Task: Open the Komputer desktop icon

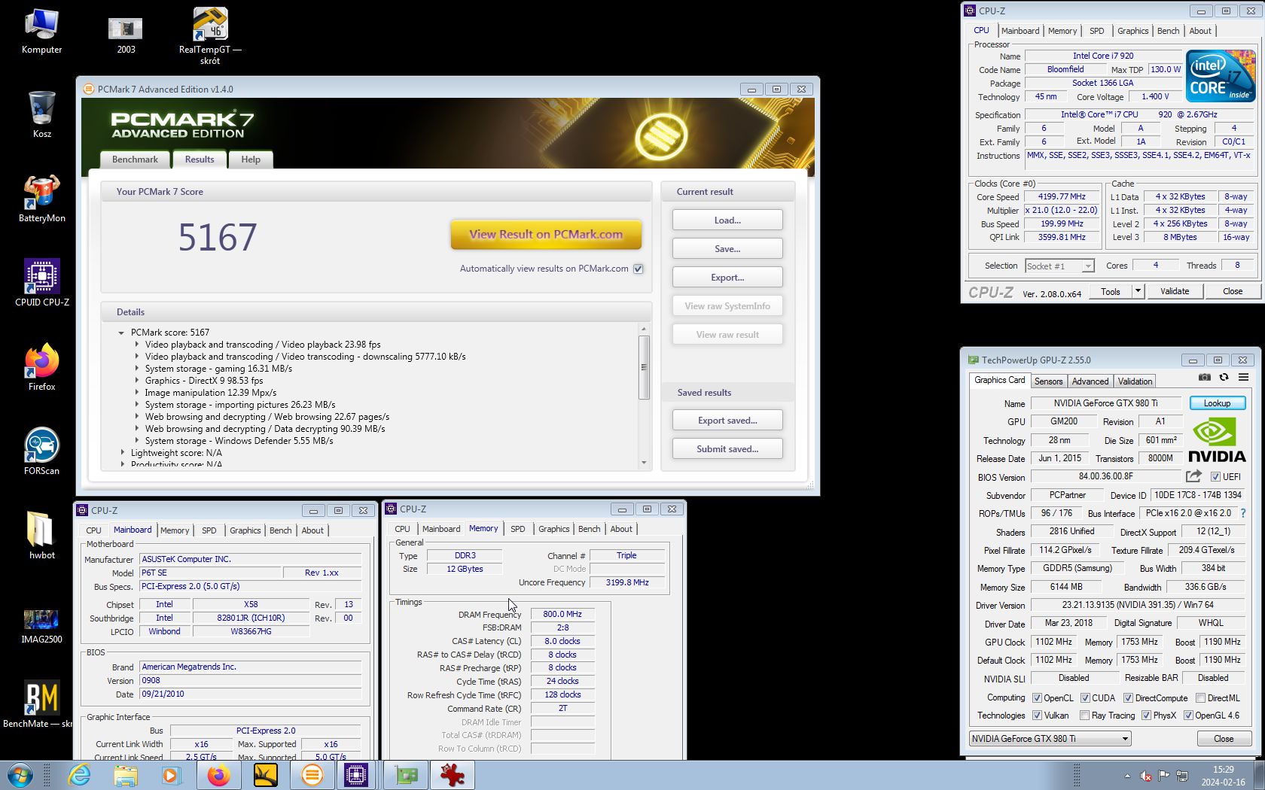Action: (41, 32)
